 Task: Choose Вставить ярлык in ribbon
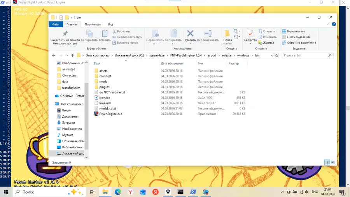click(x=125, y=42)
